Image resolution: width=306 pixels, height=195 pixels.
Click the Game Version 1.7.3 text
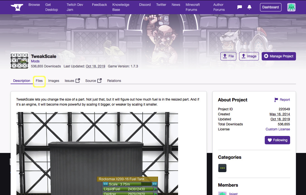pyautogui.click(x=123, y=66)
